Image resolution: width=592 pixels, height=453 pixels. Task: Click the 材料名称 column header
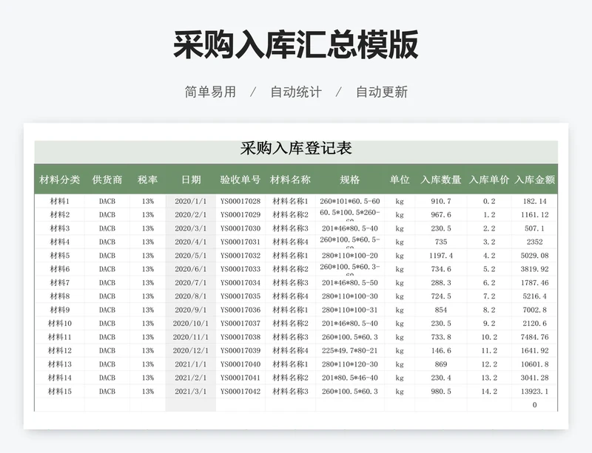290,180
